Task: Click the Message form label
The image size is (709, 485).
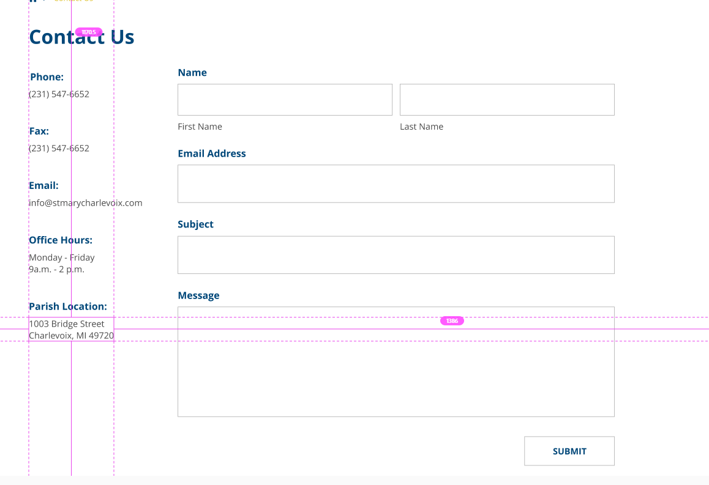Action: 198,295
